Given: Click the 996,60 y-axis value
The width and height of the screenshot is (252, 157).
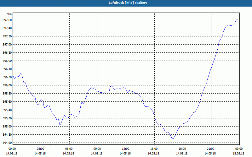Looking at the screenshot, I should 8,61.
